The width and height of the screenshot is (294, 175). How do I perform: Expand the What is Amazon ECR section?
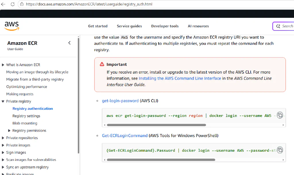(3, 65)
